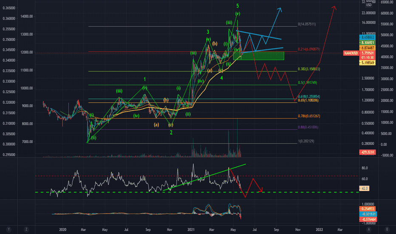The height and width of the screenshot is (234, 396).
Task: Click the 0.786(0.651267) Fibonacci level label
Action: (309, 116)
